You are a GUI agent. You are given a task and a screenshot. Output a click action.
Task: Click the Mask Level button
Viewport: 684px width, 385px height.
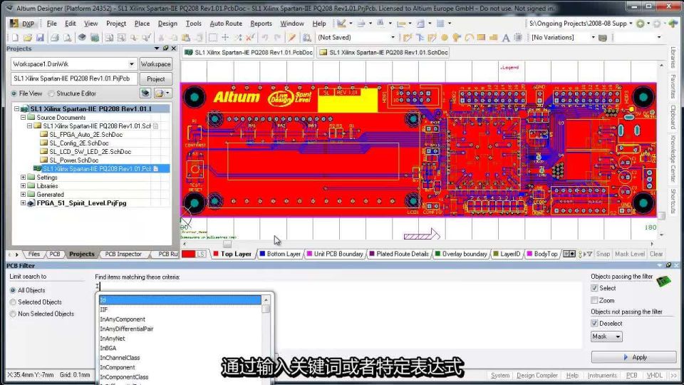click(x=629, y=254)
